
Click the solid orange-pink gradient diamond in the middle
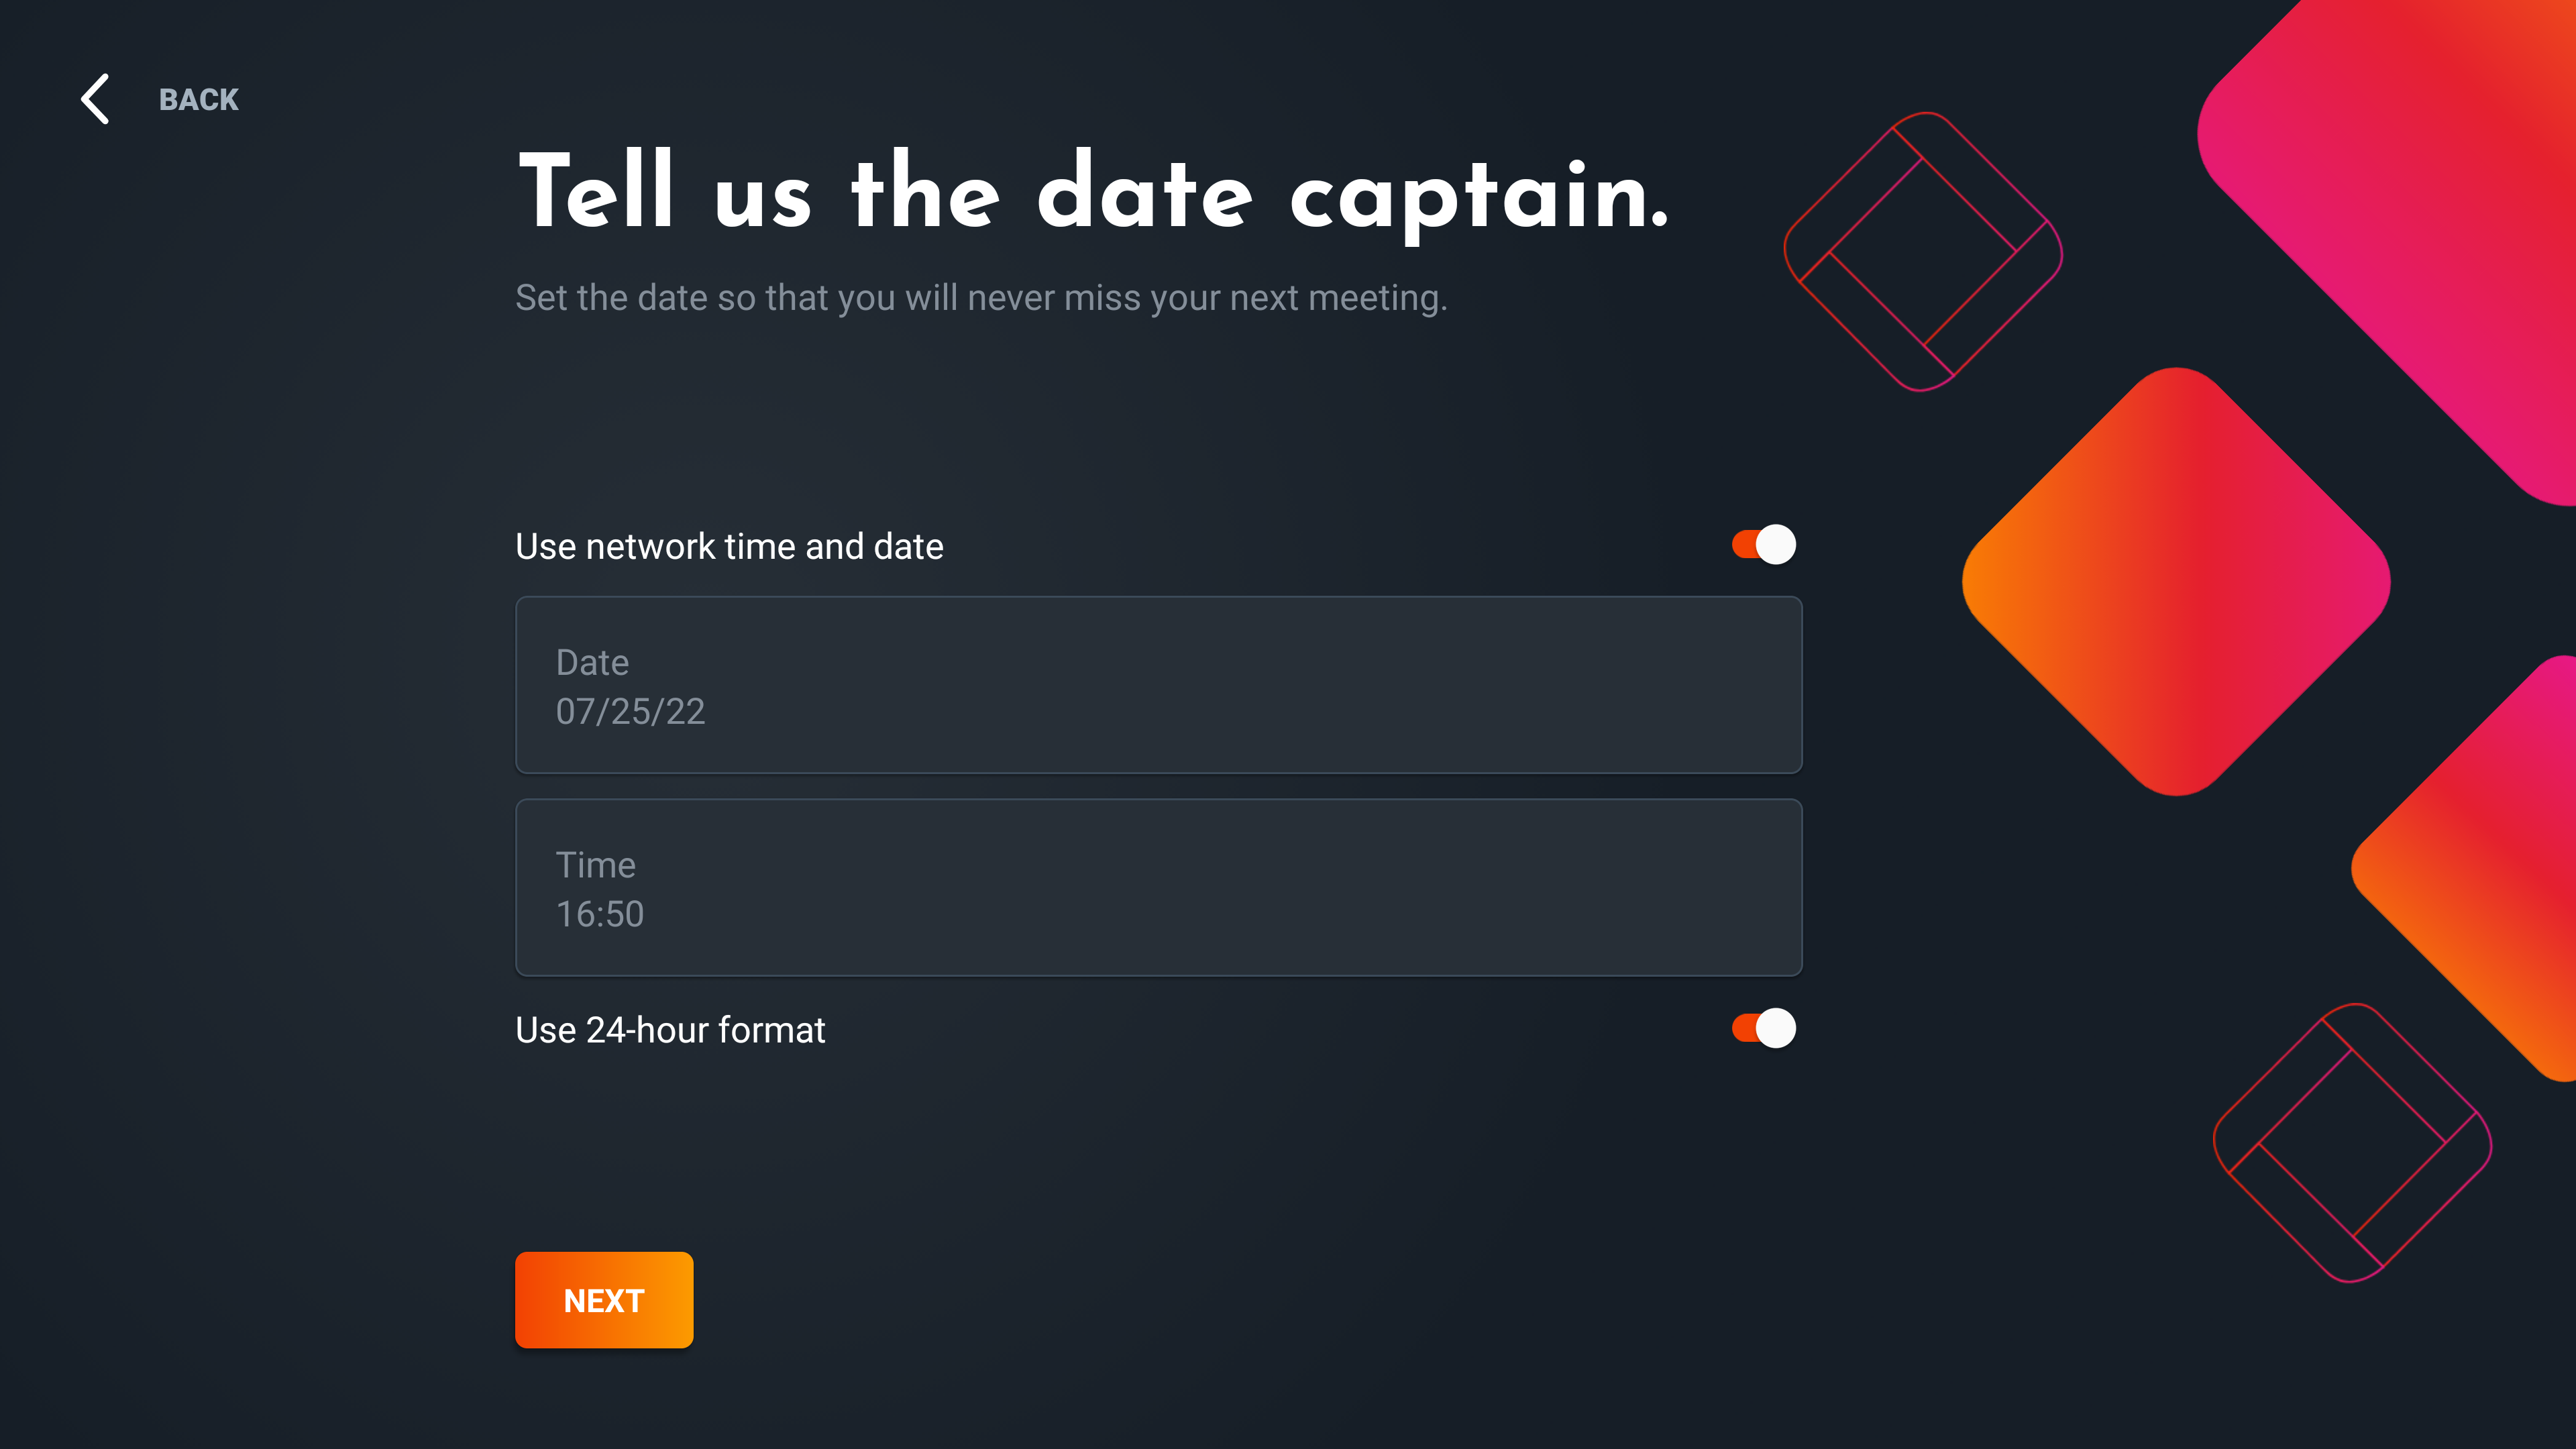click(x=2176, y=582)
